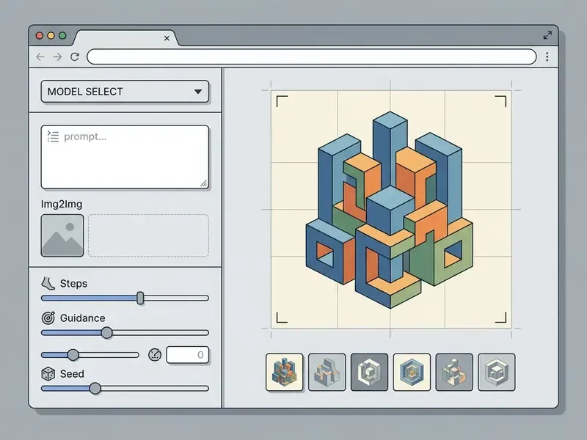Click the Steps footprint icon
This screenshot has height=440, width=587.
click(x=48, y=284)
